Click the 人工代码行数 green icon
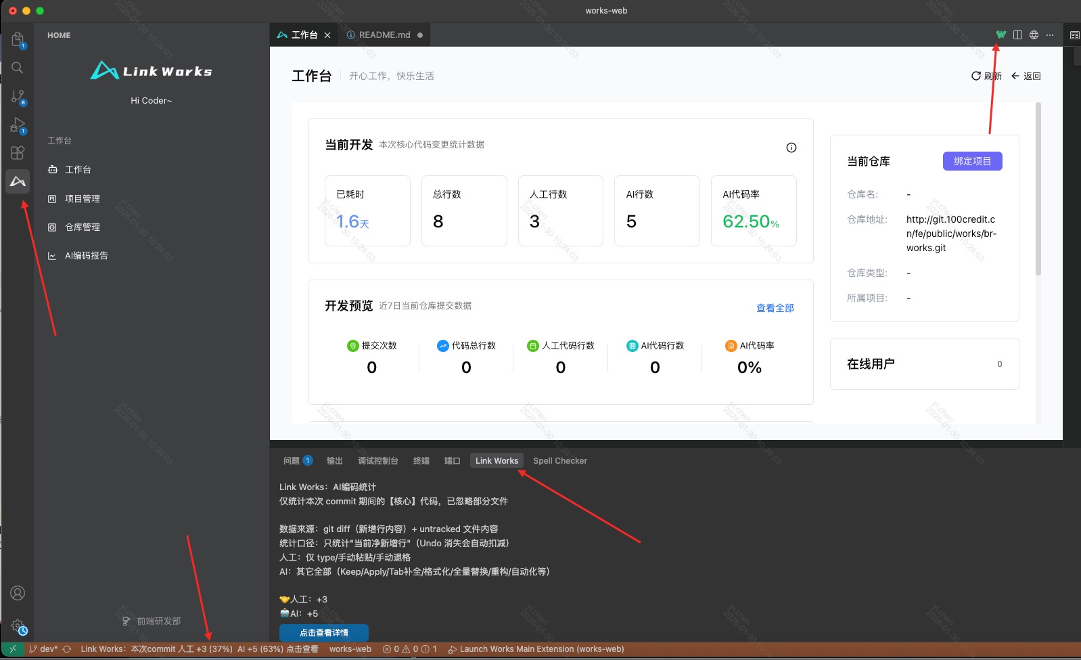 [533, 346]
